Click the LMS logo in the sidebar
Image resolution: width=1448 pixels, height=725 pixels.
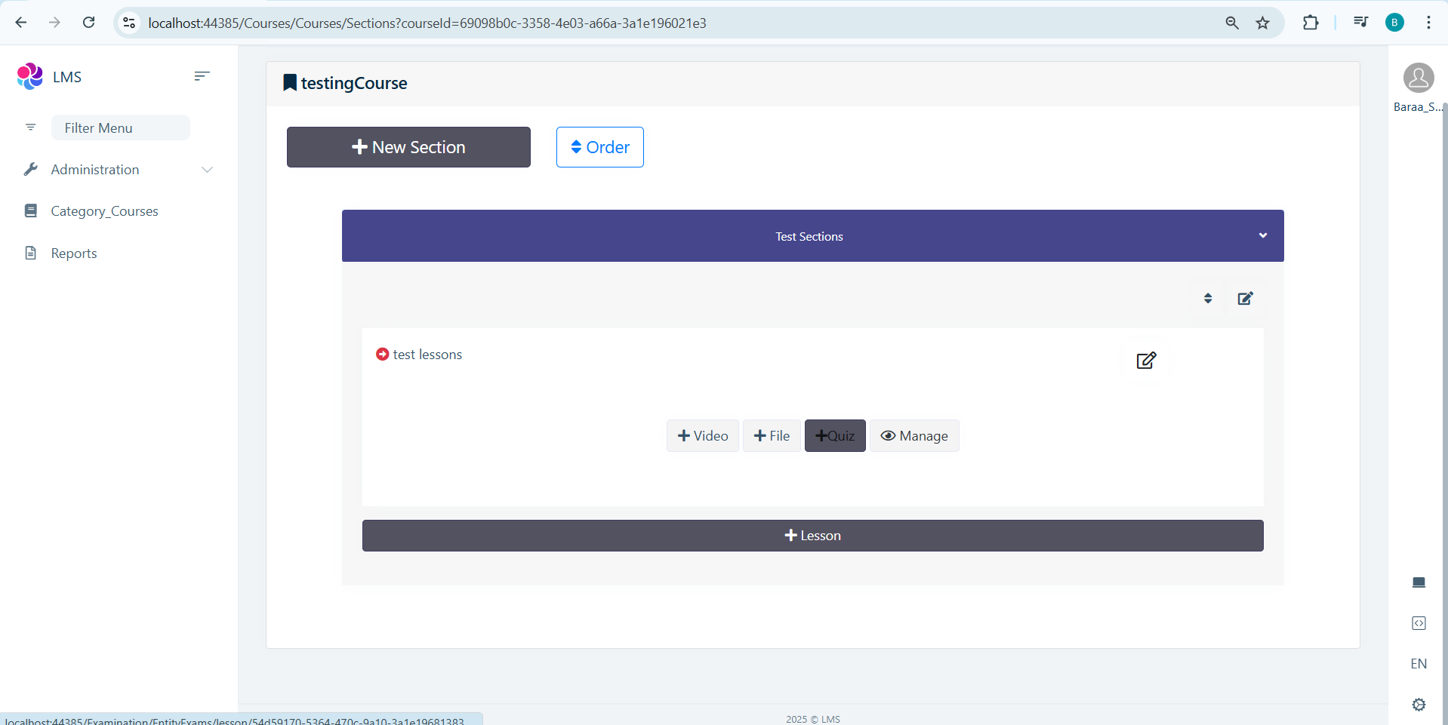pyautogui.click(x=29, y=75)
